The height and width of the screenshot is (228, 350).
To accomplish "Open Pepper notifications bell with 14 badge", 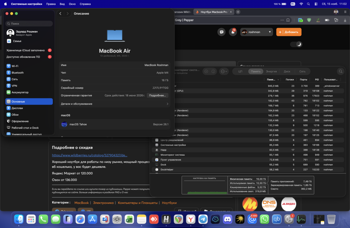I will click(x=233, y=32).
